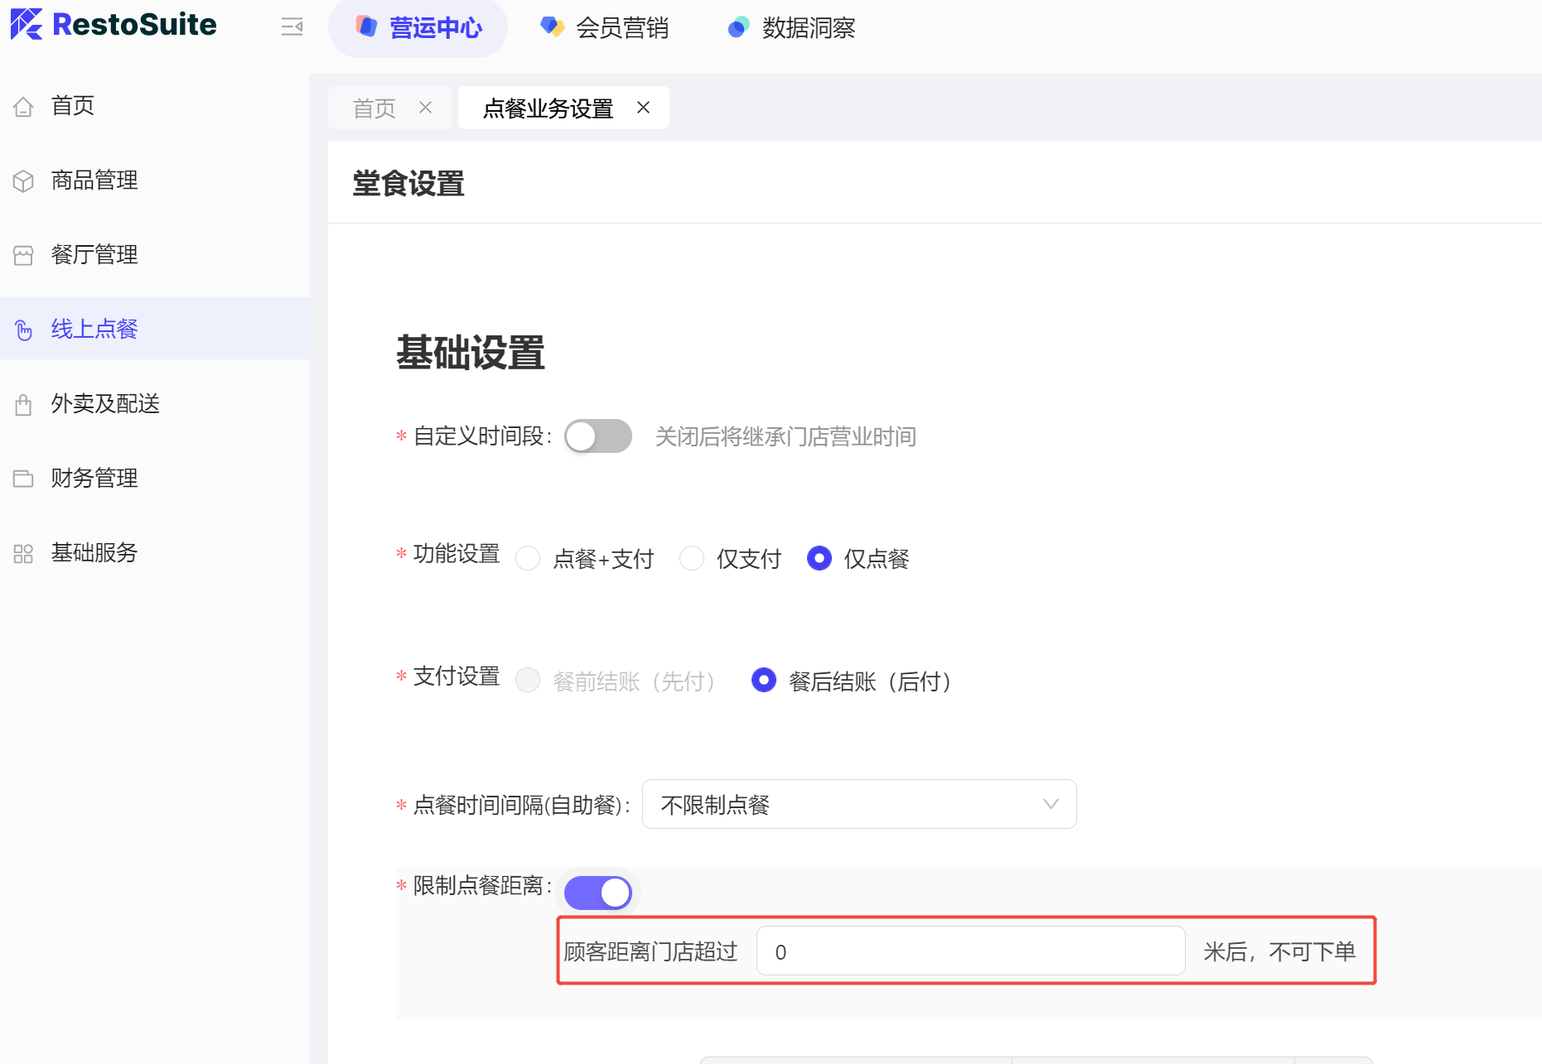Click the cube icon for 商品管理
The width and height of the screenshot is (1542, 1064).
coord(23,181)
